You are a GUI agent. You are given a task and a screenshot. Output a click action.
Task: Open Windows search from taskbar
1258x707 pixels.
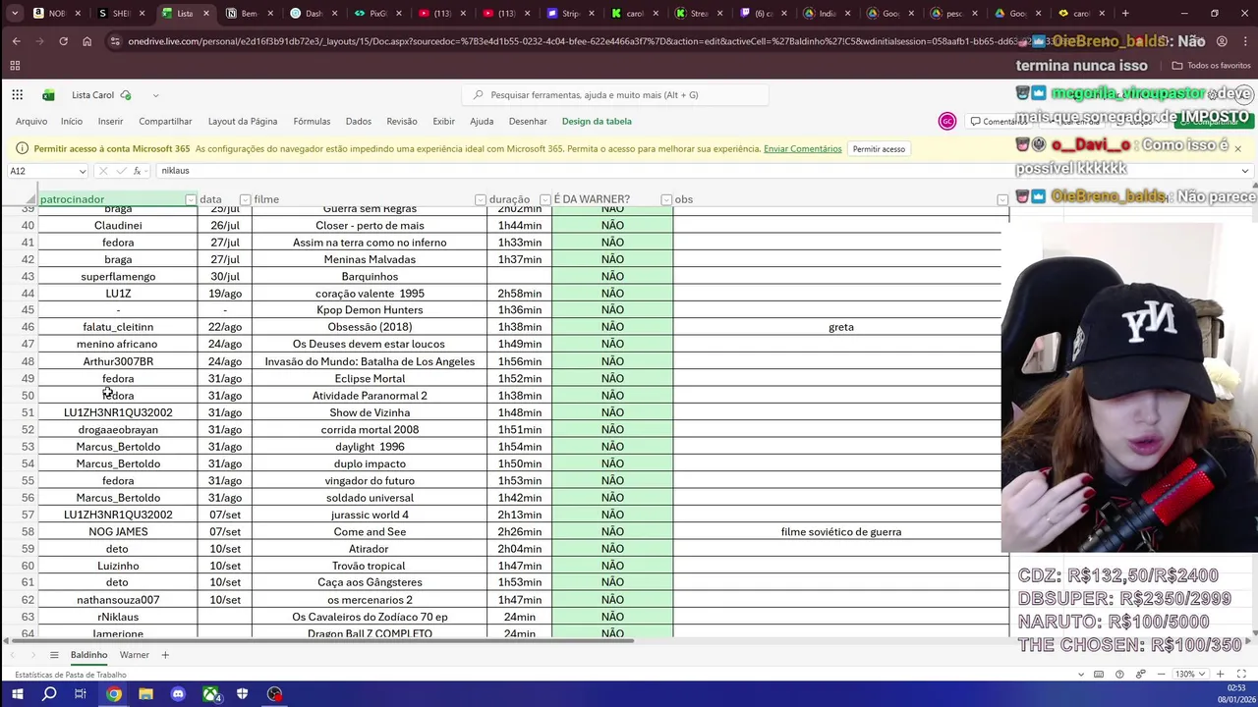pyautogui.click(x=49, y=694)
